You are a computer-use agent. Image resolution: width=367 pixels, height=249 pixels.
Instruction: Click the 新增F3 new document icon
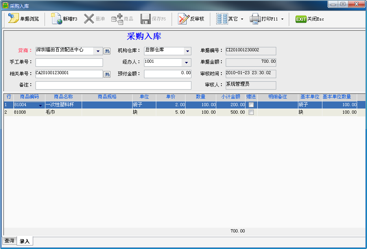click(57, 19)
